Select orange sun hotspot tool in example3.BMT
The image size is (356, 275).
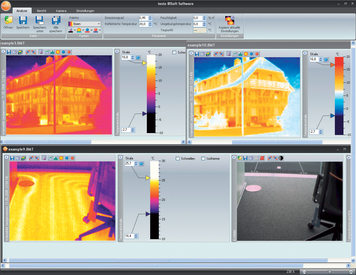coord(58,52)
